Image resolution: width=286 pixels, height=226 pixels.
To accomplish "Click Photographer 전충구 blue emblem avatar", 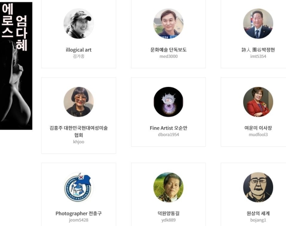I will (x=79, y=187).
